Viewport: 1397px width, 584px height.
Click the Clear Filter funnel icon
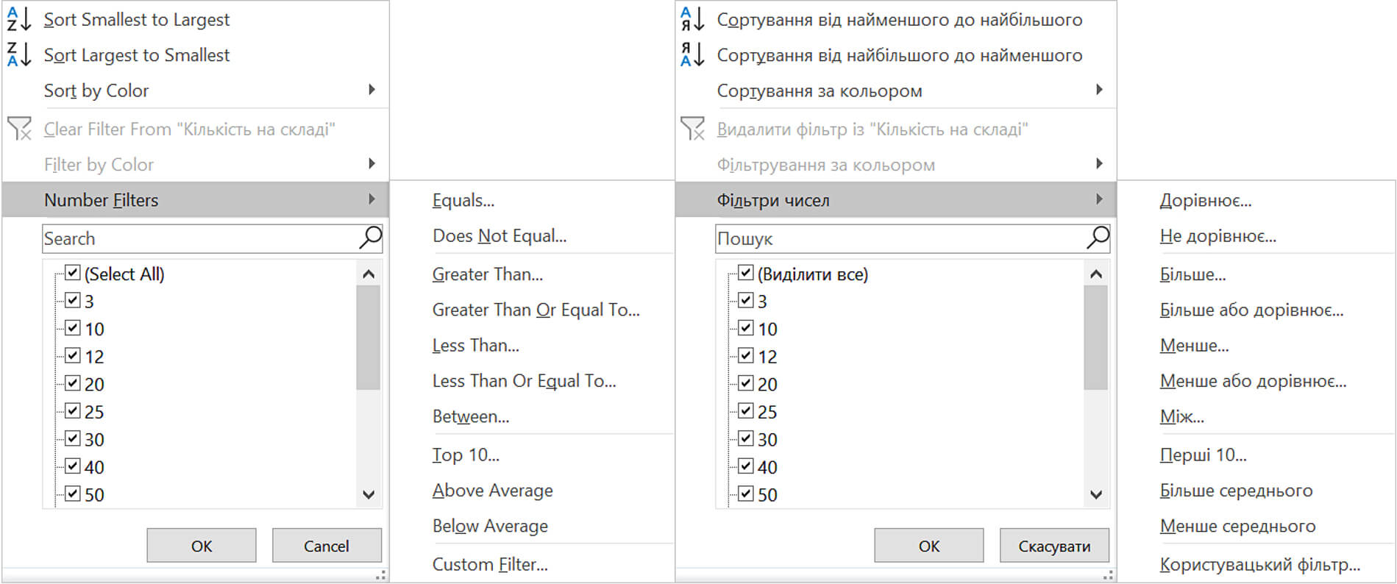20,129
